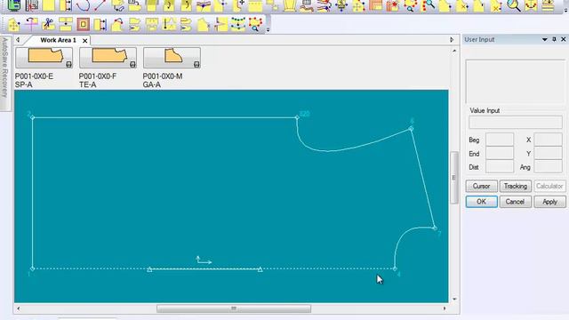Screen dimensions: 569x320
Task: Click the work area scroll-left arrow
Action: point(19,308)
